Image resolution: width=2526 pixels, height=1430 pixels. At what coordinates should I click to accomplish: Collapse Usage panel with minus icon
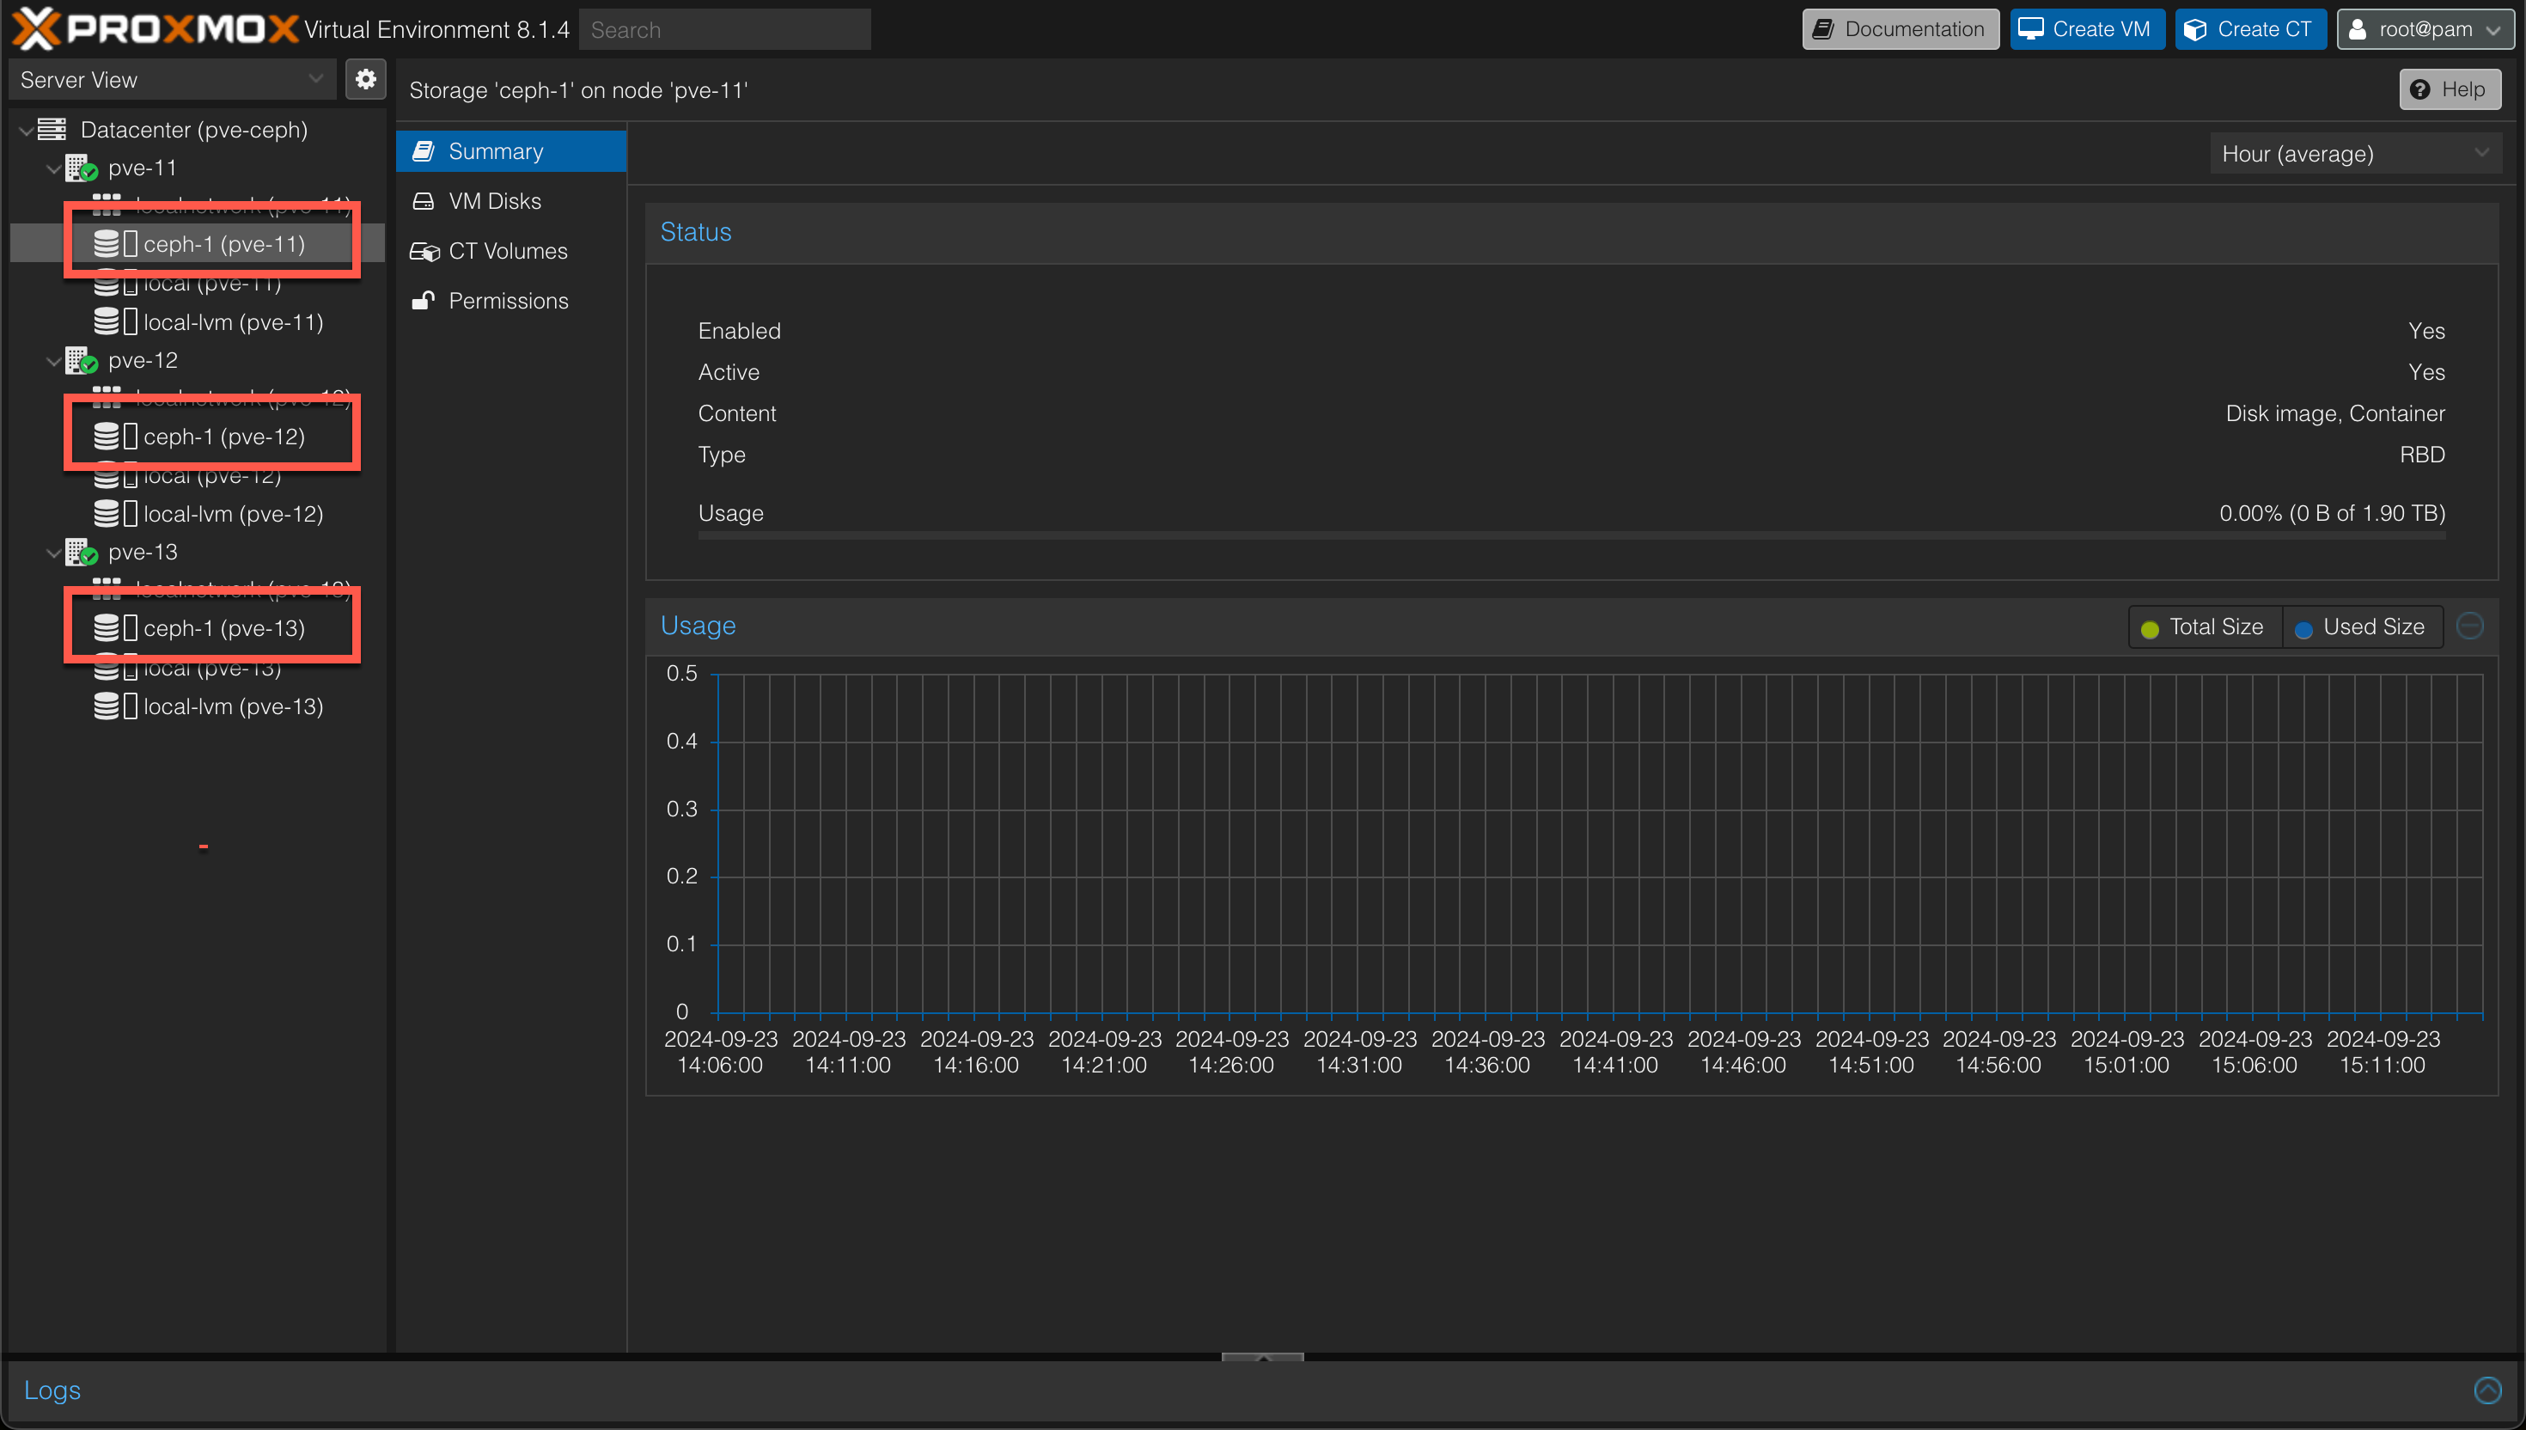tap(2470, 625)
